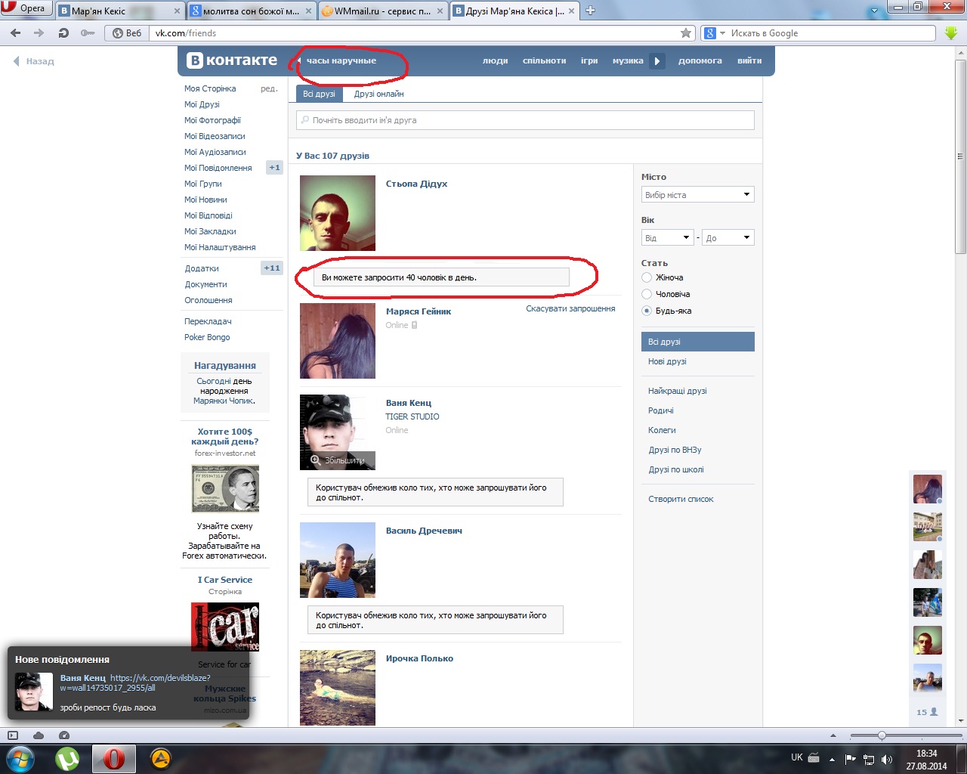Open the green downloads arrow icon
Viewport: 967px width, 774px height.
pyautogui.click(x=951, y=33)
